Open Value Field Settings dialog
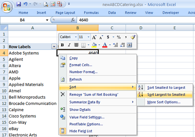195x137 pixels. (x=97, y=117)
